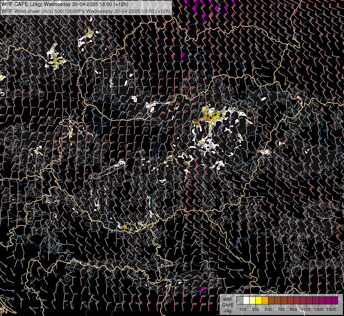Click the '700' legend label
Image resolution: width=344 pixels, height=316 pixels.
point(281,309)
